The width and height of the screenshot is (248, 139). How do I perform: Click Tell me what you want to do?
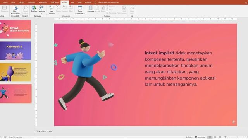tap(108, 3)
